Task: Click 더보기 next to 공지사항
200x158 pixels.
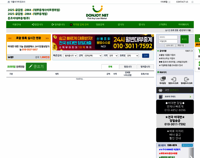Action: (x=189, y=51)
